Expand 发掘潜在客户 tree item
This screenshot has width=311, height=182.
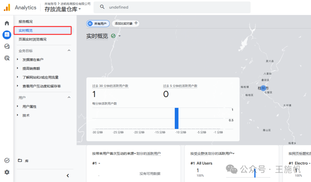click(x=18, y=59)
